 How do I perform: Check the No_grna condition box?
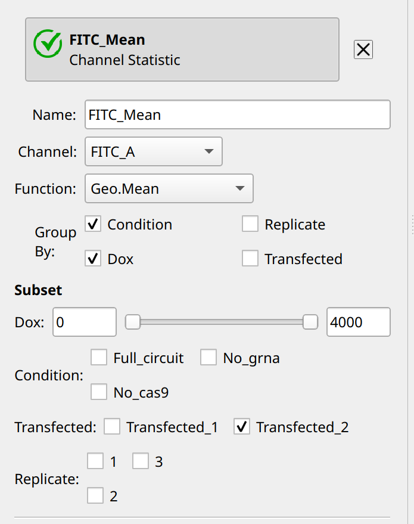pos(208,358)
